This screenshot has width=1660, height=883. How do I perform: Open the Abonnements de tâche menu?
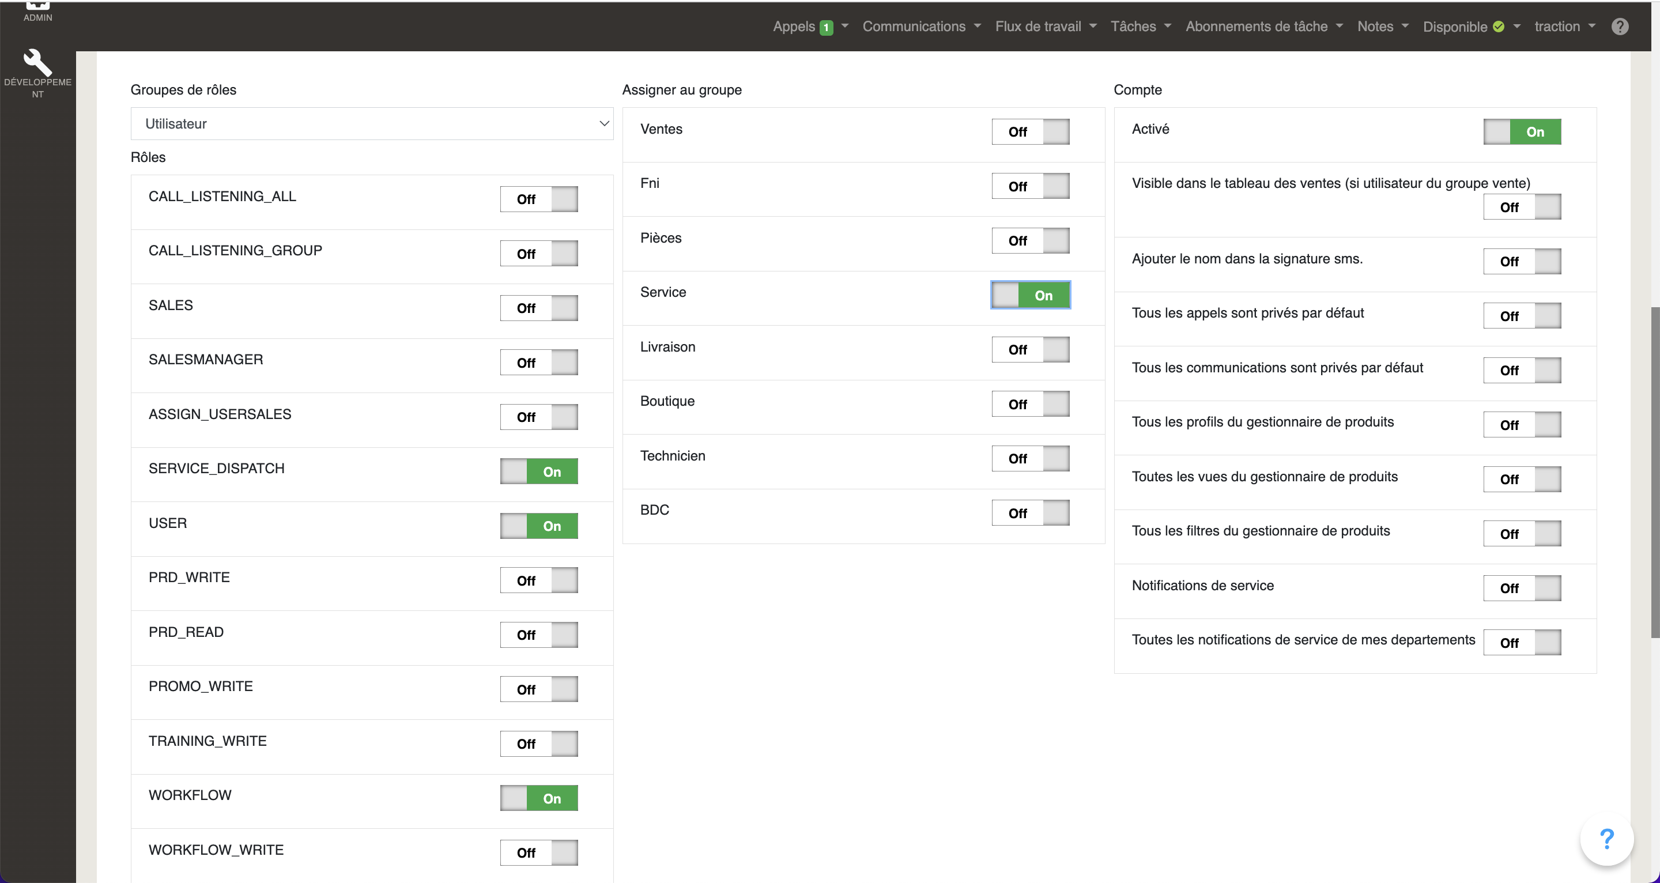click(x=1265, y=27)
